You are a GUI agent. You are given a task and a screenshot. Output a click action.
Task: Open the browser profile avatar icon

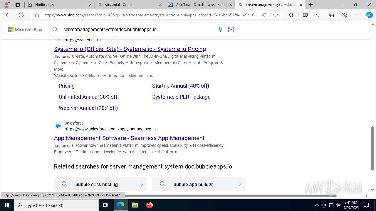click(6, 5)
